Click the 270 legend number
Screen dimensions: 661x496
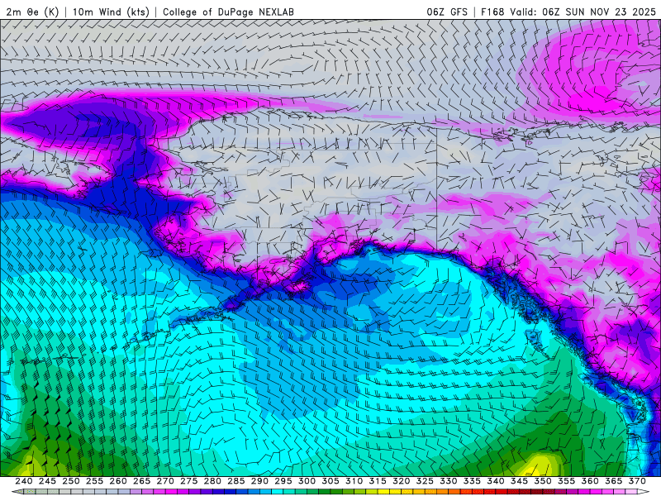[x=165, y=481]
